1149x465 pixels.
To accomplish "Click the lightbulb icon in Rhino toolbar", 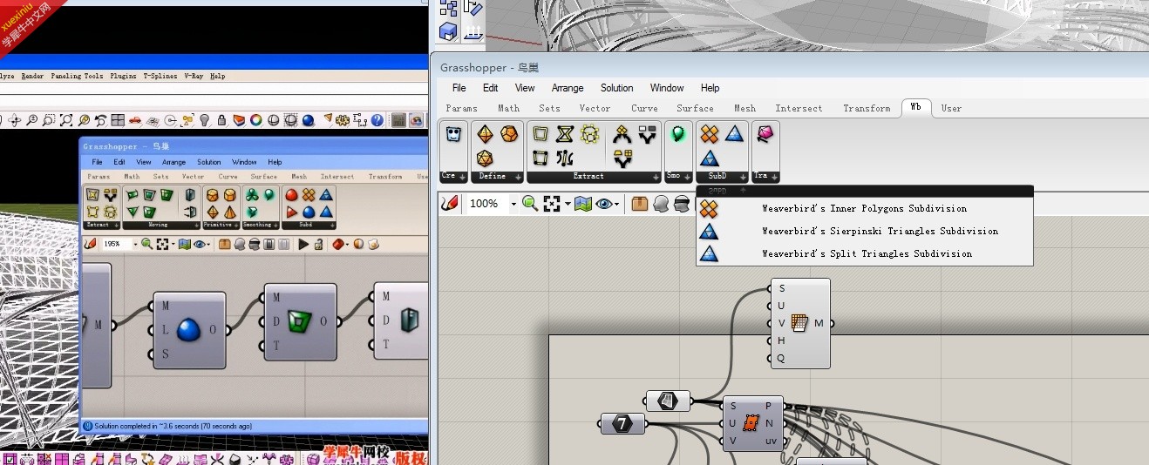I will (x=205, y=120).
